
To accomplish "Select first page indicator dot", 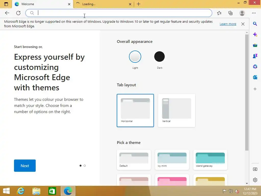I will pyautogui.click(x=81, y=166).
